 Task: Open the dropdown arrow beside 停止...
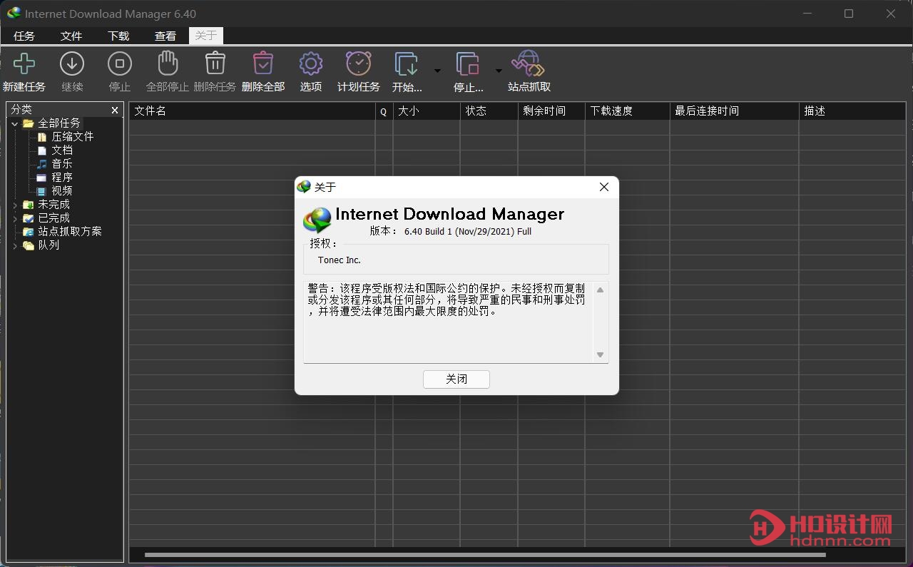pyautogui.click(x=499, y=70)
